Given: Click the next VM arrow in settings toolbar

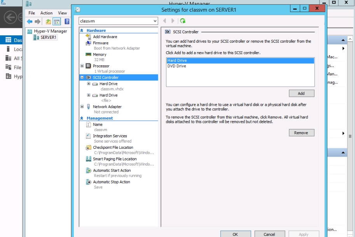Looking at the screenshot, I should tap(173, 21).
